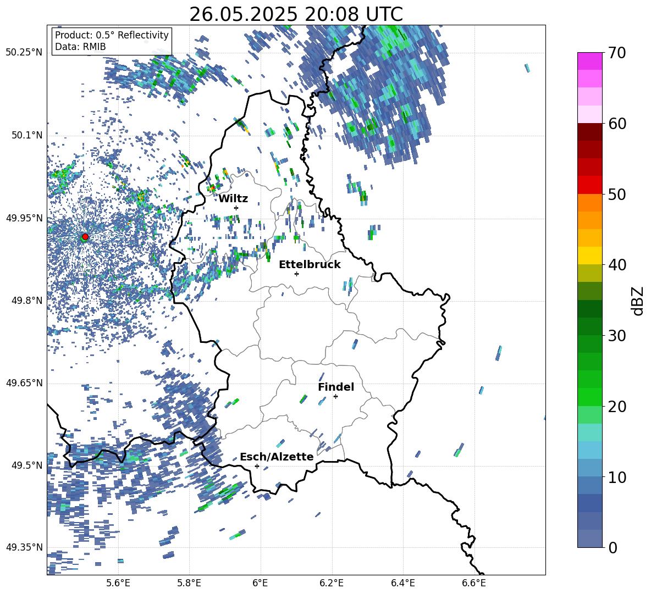The image size is (651, 594).
Task: Click the Findel label
Action: tap(336, 387)
